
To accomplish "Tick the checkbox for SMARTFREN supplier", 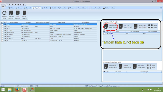I will coord(2,32).
